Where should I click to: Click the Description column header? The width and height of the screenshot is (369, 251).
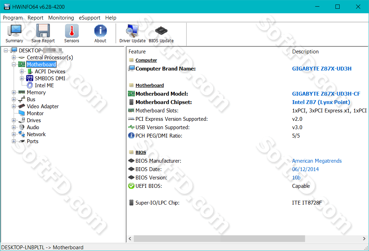305,51
